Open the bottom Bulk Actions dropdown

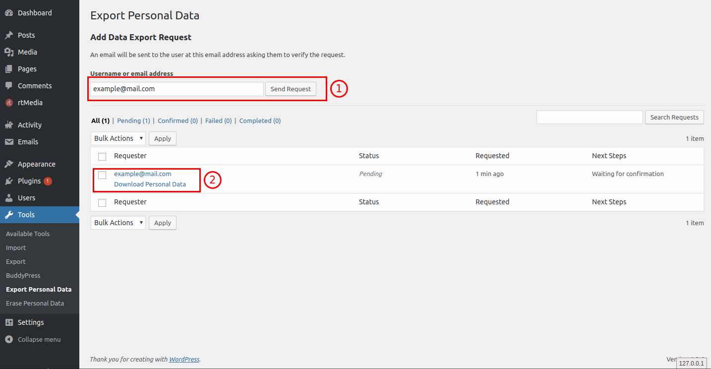tap(118, 222)
